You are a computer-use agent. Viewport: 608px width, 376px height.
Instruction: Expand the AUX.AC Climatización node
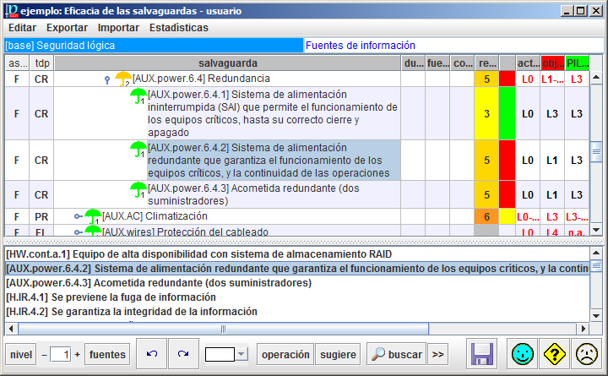pyautogui.click(x=77, y=216)
